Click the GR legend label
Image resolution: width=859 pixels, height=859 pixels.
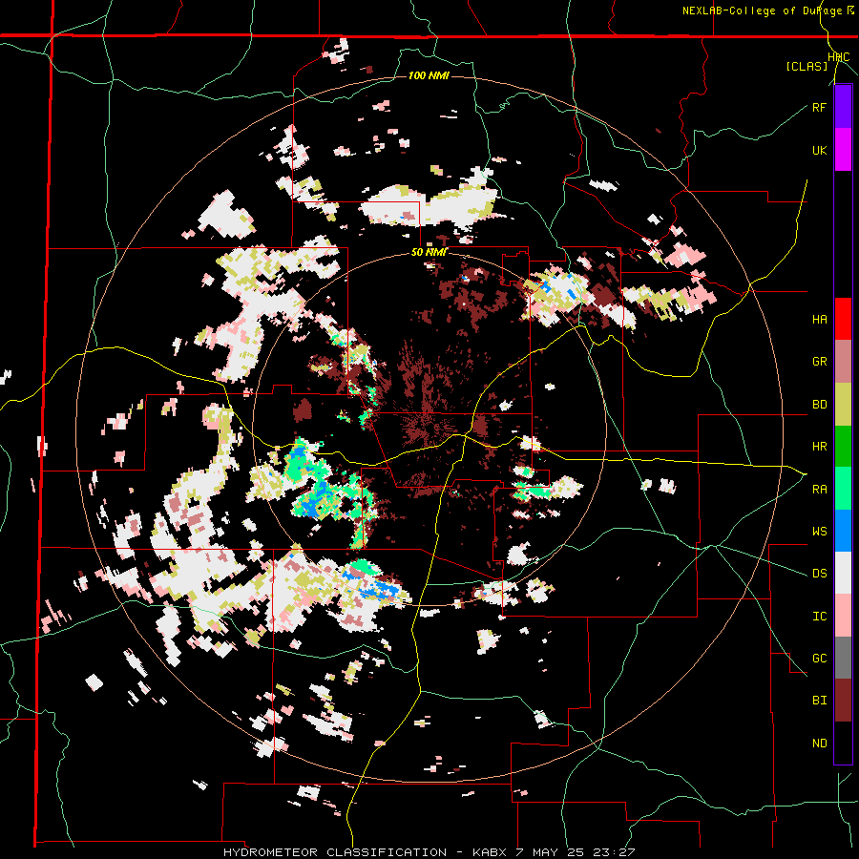(819, 362)
